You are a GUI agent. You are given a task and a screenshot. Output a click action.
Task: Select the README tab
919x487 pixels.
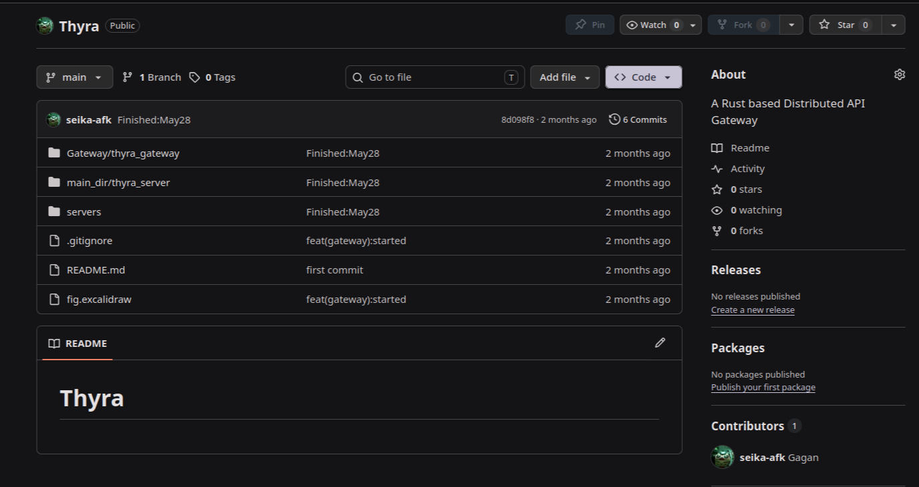click(x=77, y=344)
